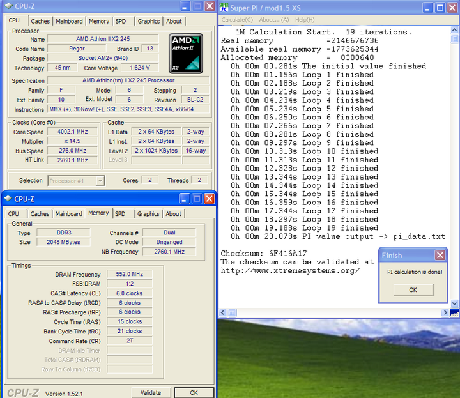460x398 pixels.
Task: Open About tab in top CPU-Z window
Action: 174,21
